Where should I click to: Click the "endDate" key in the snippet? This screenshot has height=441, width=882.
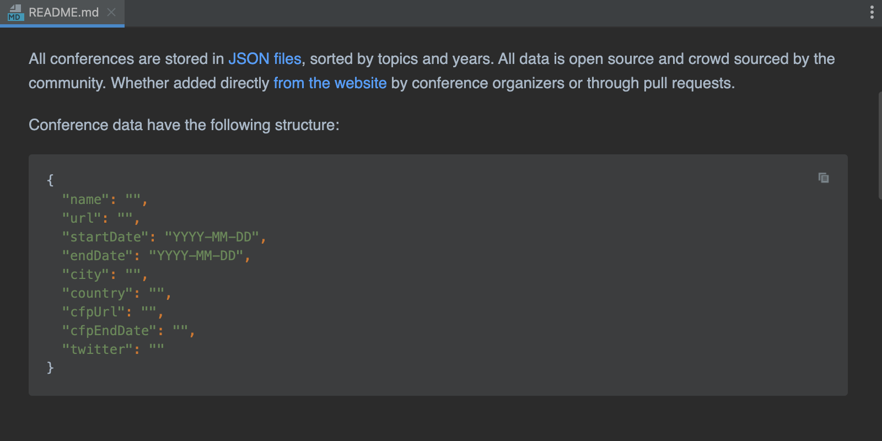pyautogui.click(x=98, y=256)
